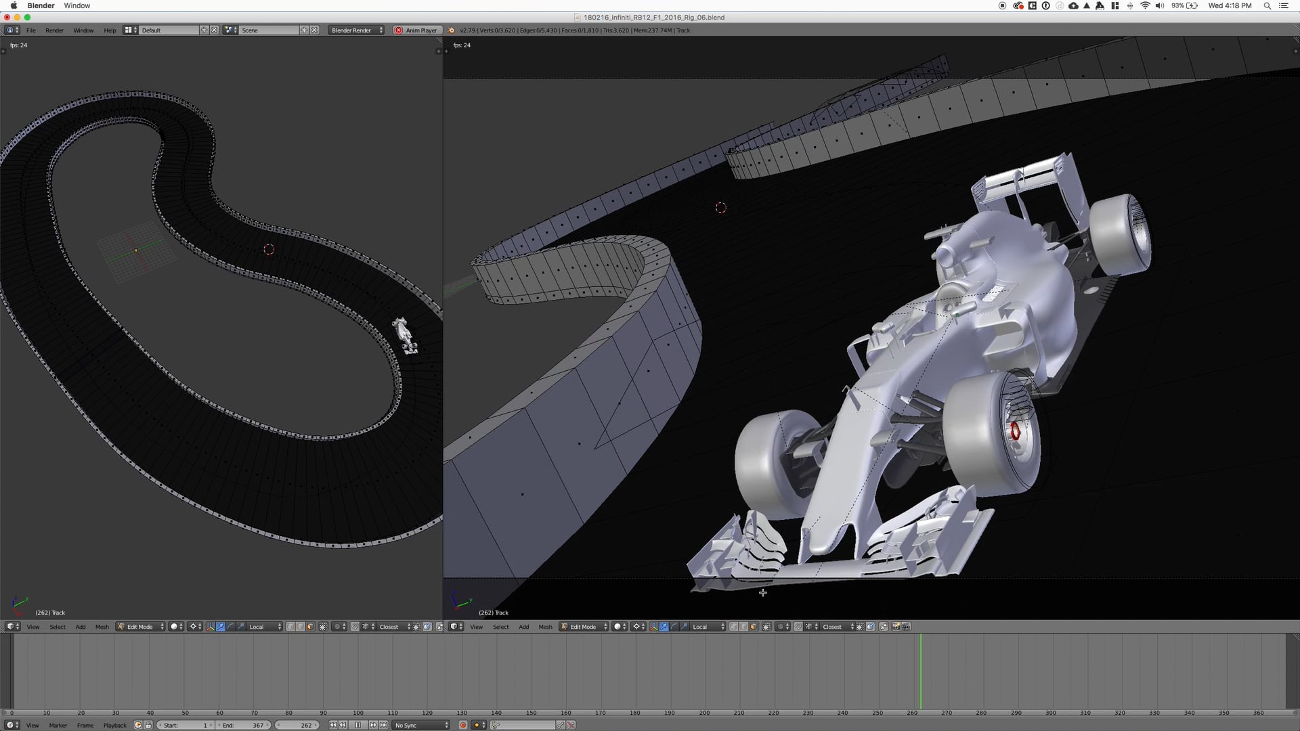Image resolution: width=1300 pixels, height=731 pixels.
Task: Enable edge select mode in right viewport
Action: click(x=743, y=627)
